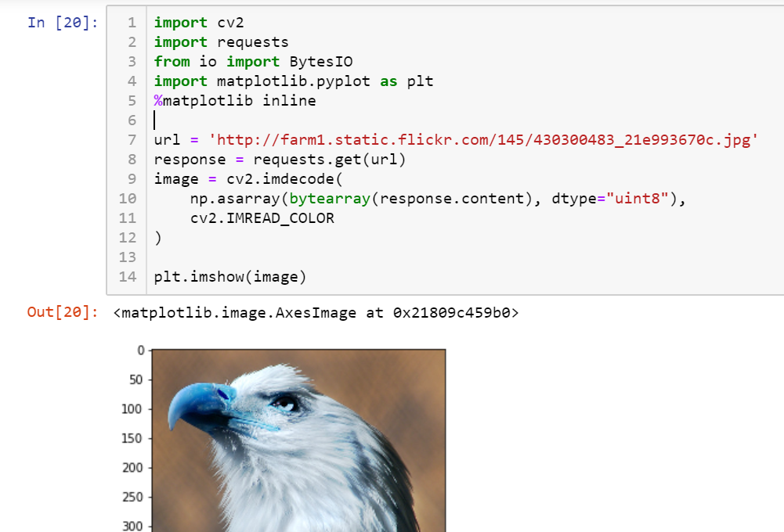Click the flickr image URL string
The height and width of the screenshot is (532, 784).
[483, 140]
